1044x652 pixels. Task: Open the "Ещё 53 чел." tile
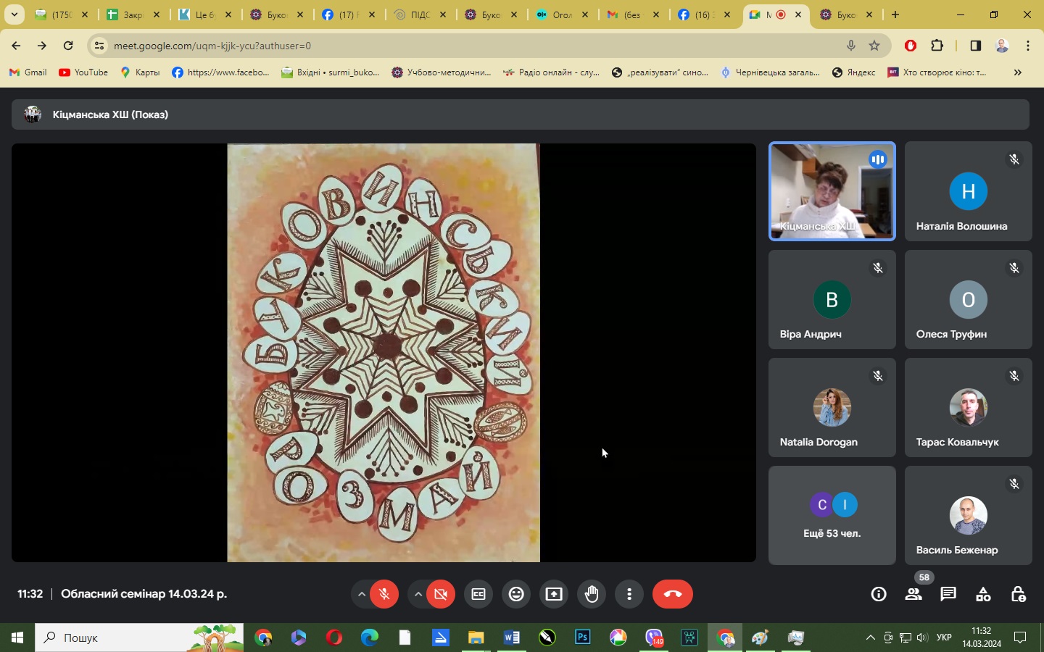[832, 516]
